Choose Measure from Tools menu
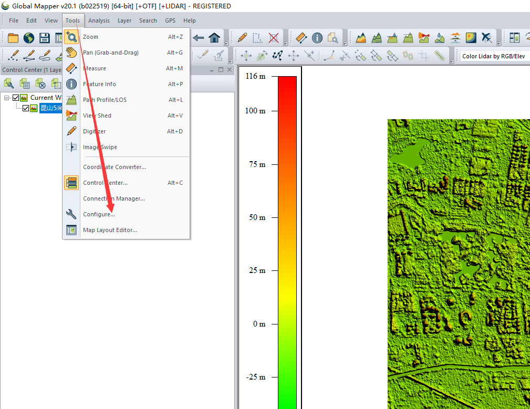 pos(126,68)
